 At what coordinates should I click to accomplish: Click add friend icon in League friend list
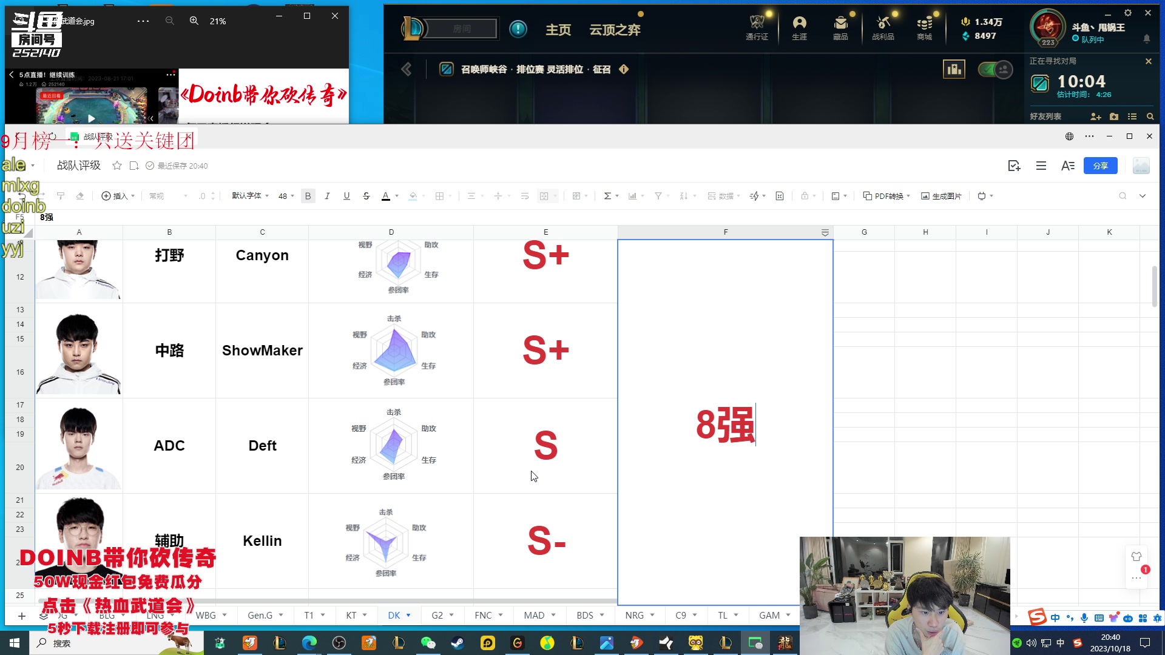pyautogui.click(x=1095, y=116)
